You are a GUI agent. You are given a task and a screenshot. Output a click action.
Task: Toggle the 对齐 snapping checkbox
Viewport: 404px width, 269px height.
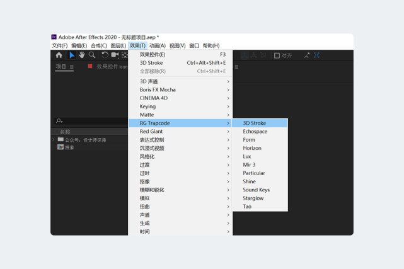(277, 55)
